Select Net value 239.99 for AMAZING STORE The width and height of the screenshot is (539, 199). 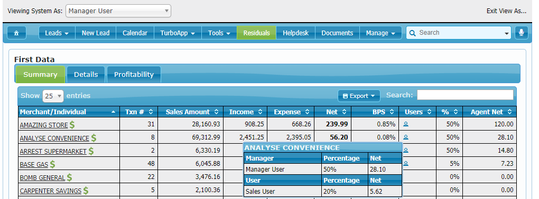[x=337, y=124]
